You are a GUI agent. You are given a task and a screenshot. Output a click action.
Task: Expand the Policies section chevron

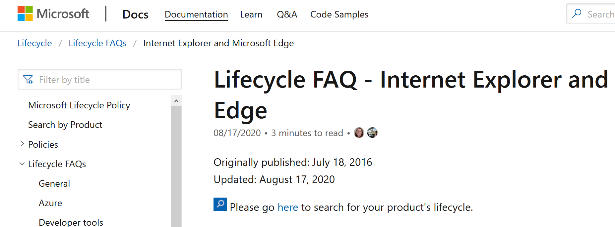(x=23, y=144)
